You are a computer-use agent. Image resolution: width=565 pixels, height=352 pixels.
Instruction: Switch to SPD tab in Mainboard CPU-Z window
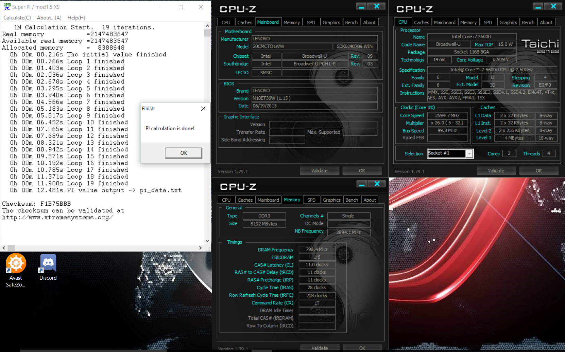pos(311,22)
